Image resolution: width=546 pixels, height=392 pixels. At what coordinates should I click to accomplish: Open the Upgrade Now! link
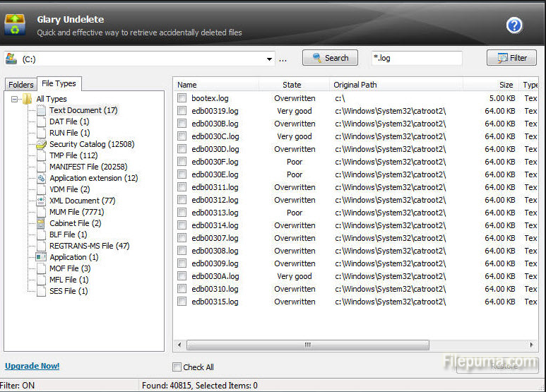point(32,366)
